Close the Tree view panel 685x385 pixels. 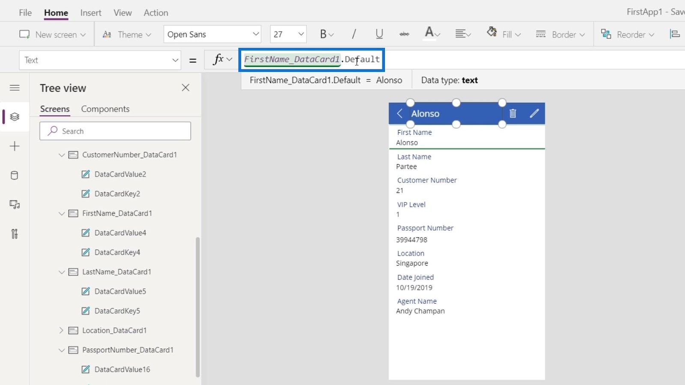click(x=185, y=88)
